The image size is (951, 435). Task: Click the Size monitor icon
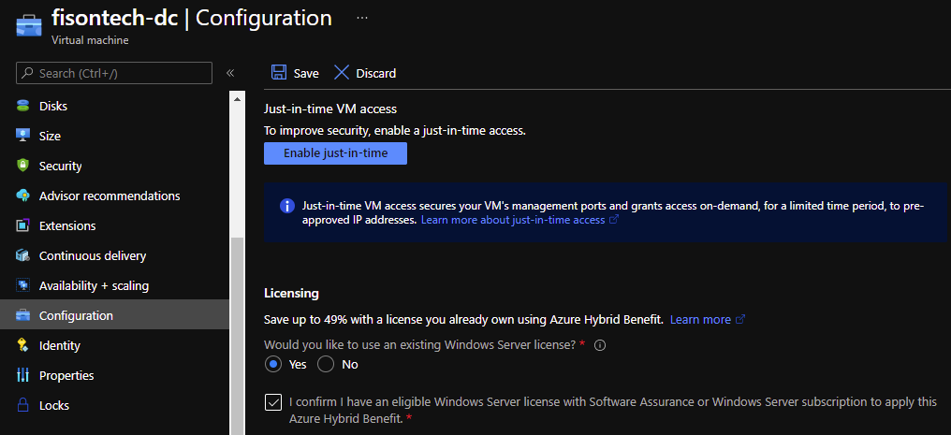[x=23, y=136]
